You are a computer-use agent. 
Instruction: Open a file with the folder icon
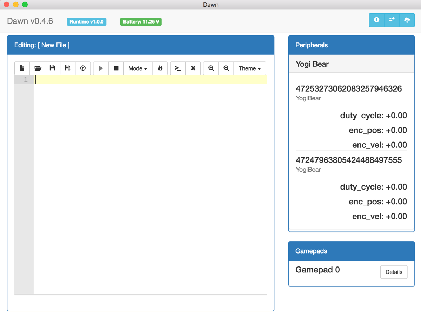(x=38, y=68)
